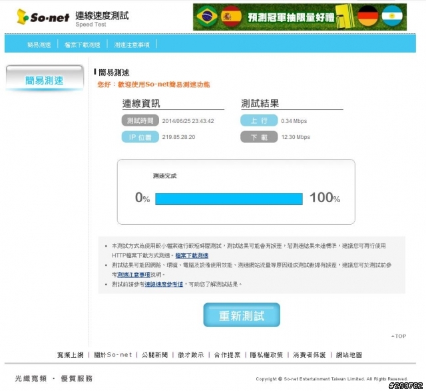Click the IP 位置 label badge
426x391 pixels.
tap(140, 137)
